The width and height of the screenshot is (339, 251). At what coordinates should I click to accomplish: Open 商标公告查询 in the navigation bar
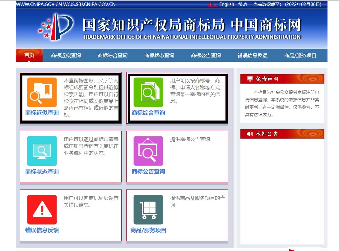coord(206,56)
